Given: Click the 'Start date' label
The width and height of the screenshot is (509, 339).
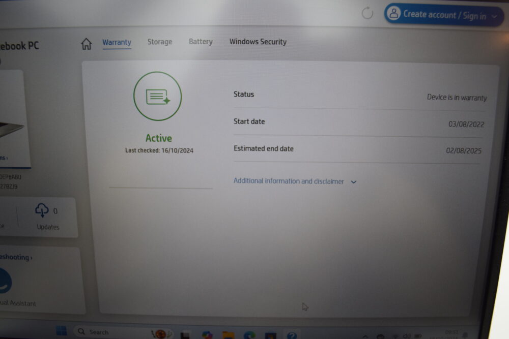Looking at the screenshot, I should [x=249, y=121].
